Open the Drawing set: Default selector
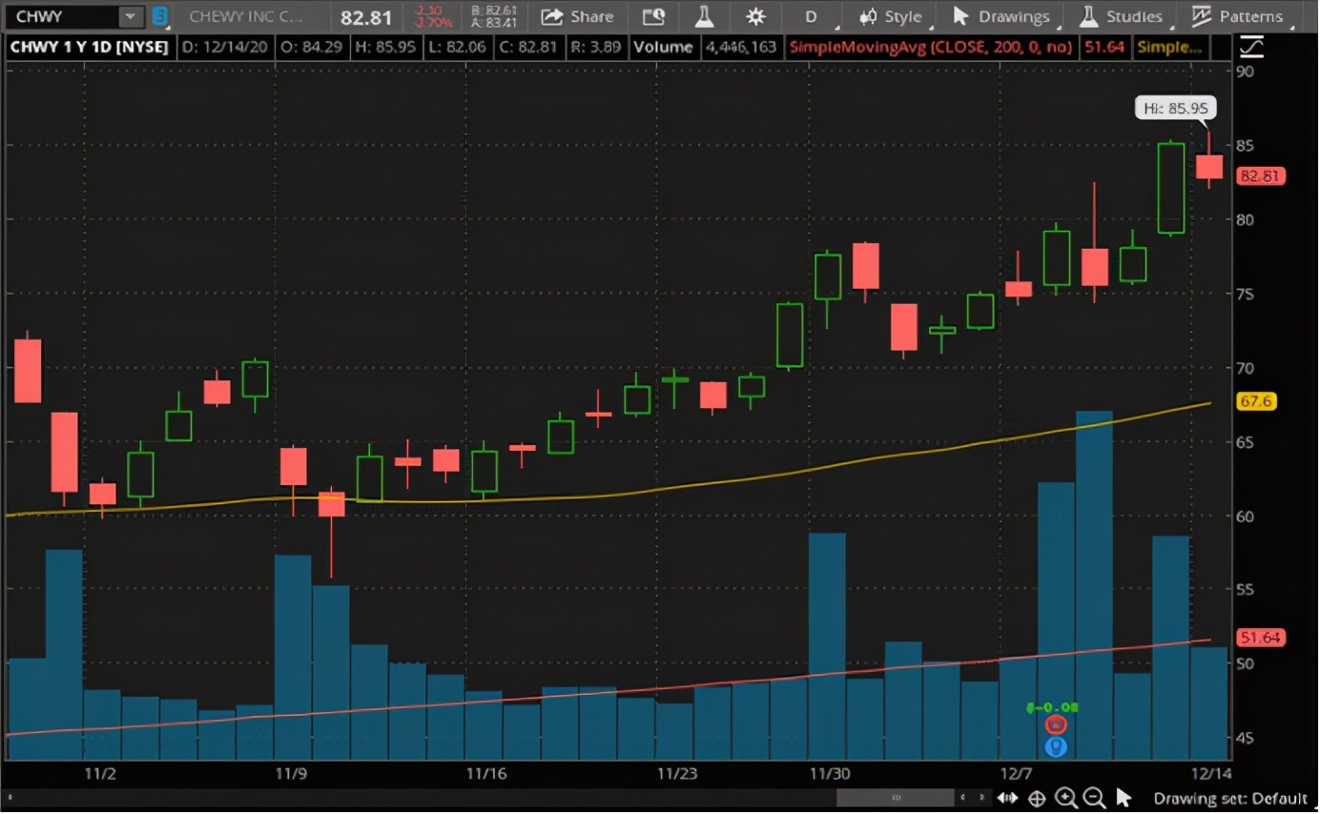The height and width of the screenshot is (814, 1320). [1229, 799]
